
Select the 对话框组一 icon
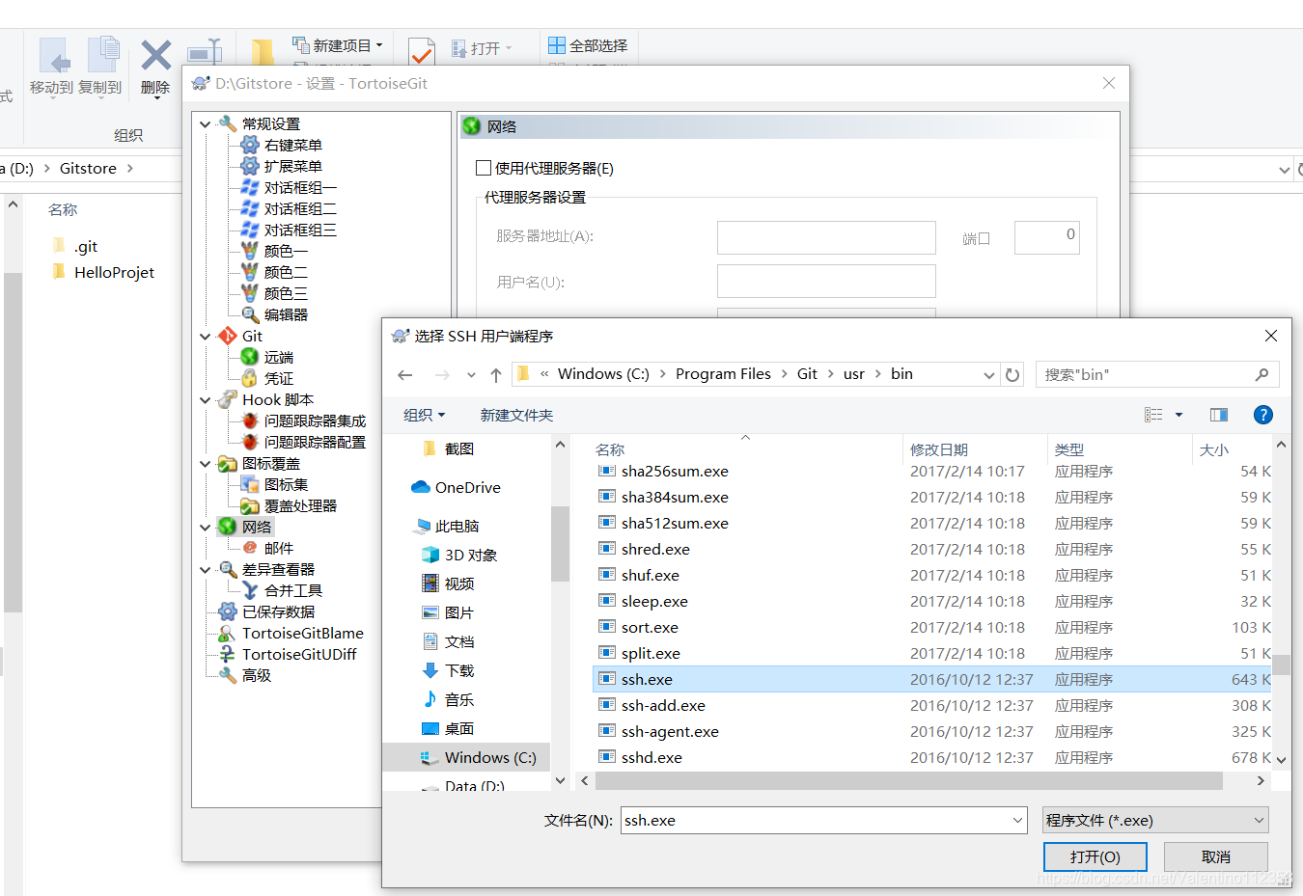(x=250, y=187)
